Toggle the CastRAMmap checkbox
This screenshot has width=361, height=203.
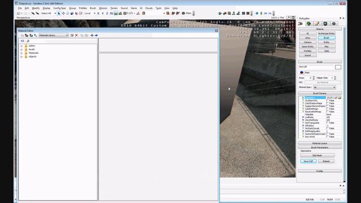coord(327,109)
